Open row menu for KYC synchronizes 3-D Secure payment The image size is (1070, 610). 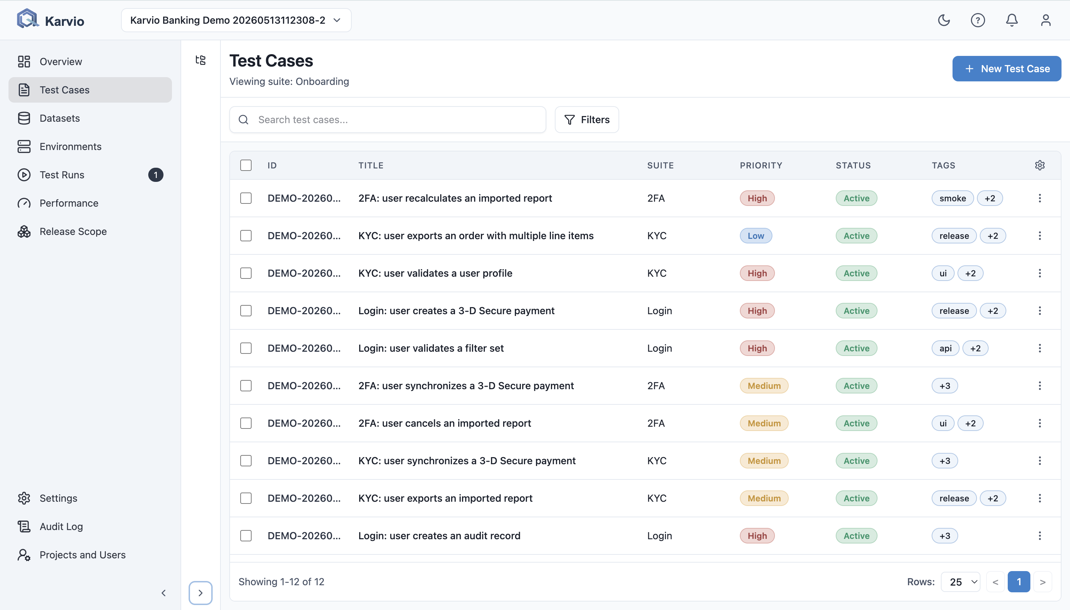tap(1040, 460)
